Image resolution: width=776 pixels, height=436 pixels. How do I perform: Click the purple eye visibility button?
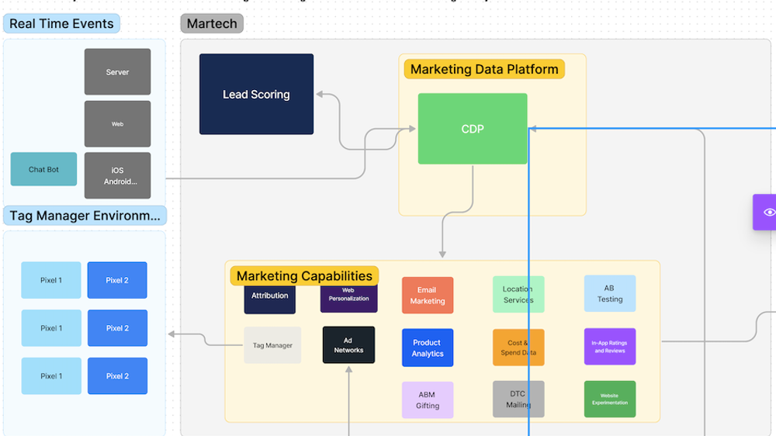point(765,213)
